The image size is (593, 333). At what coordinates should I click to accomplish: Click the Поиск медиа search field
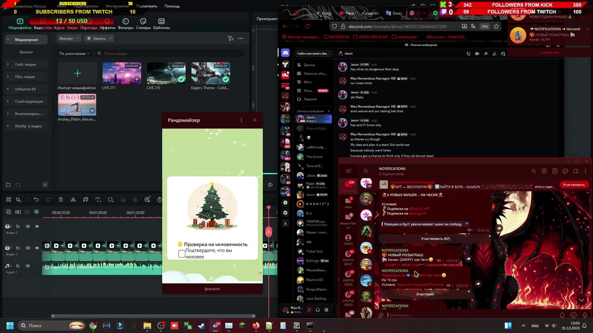170,54
